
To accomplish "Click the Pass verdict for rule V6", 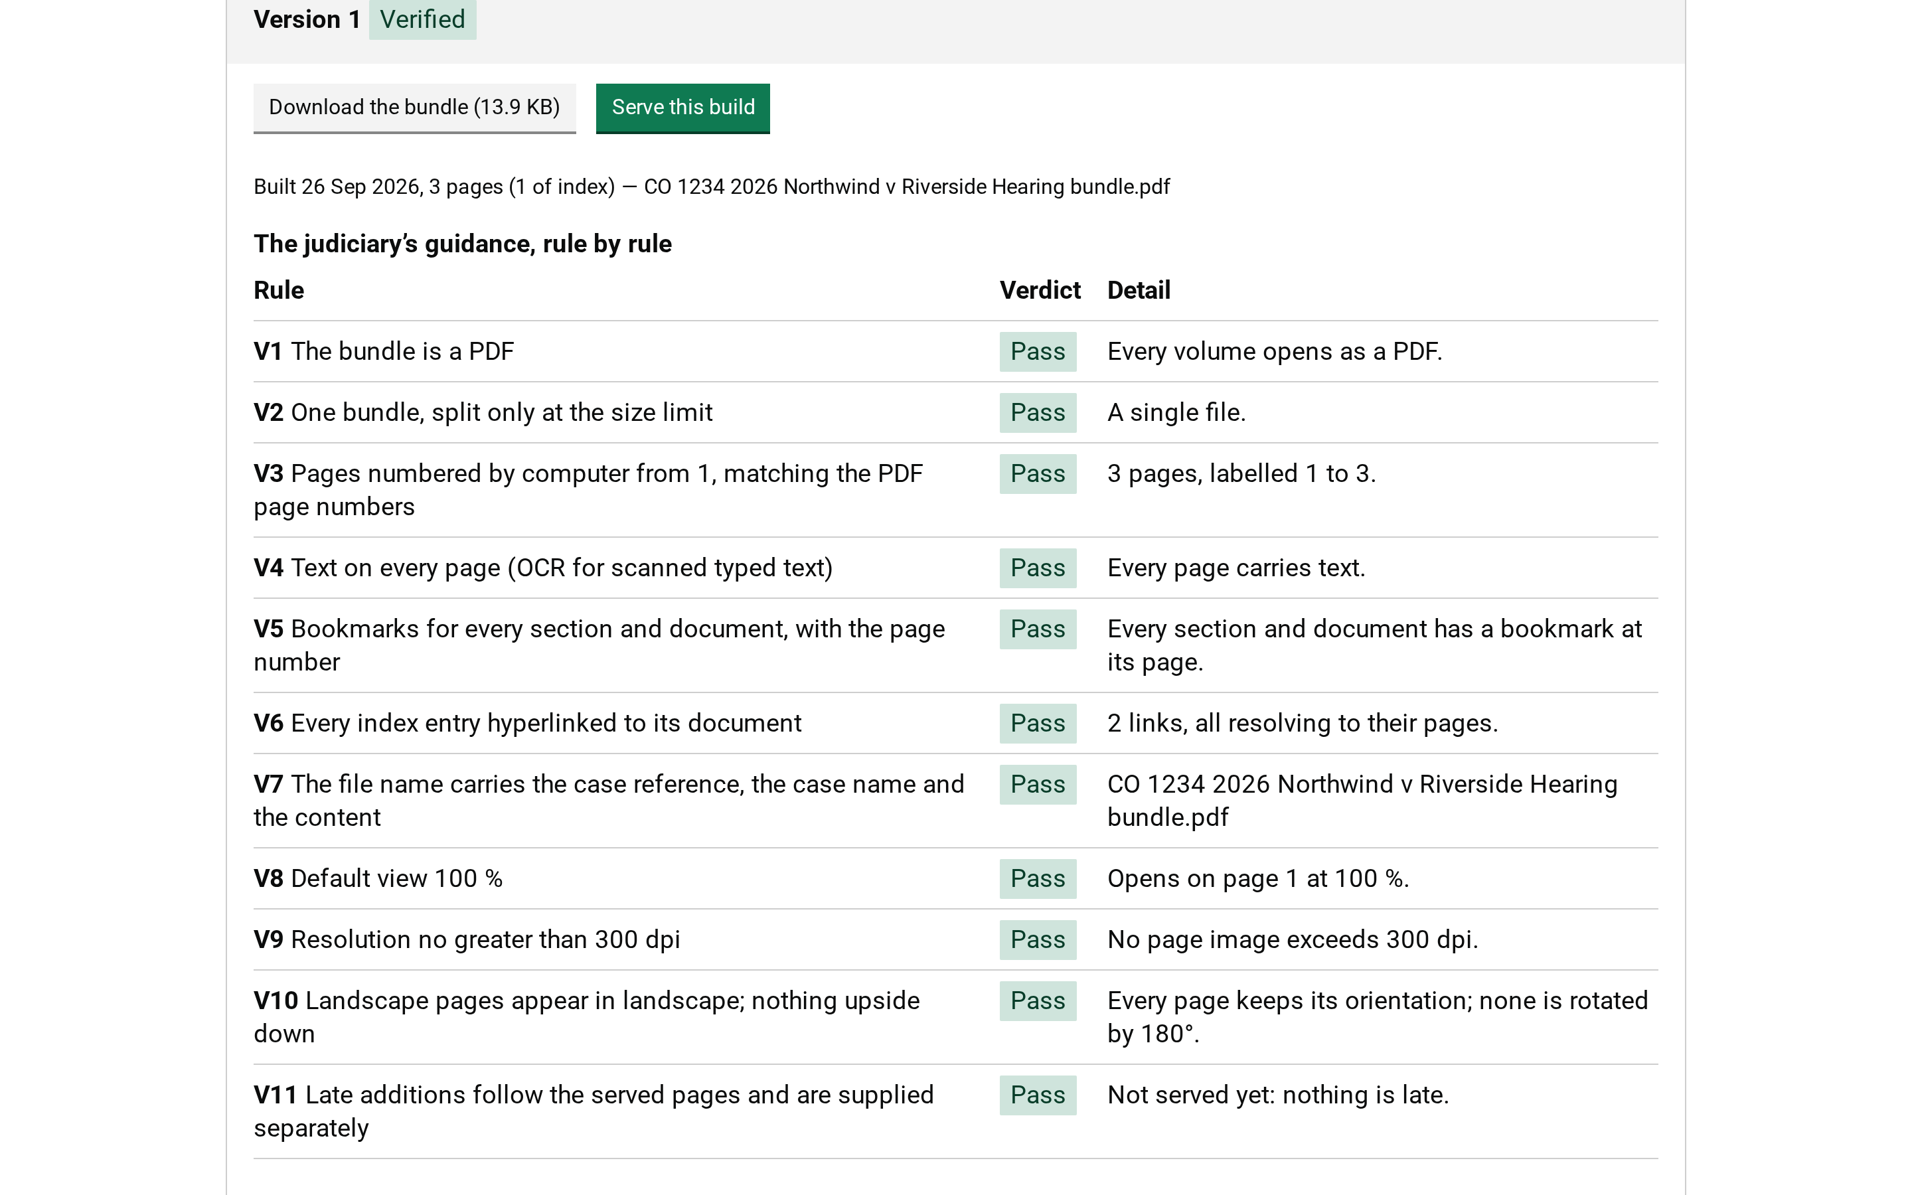I will (1038, 723).
